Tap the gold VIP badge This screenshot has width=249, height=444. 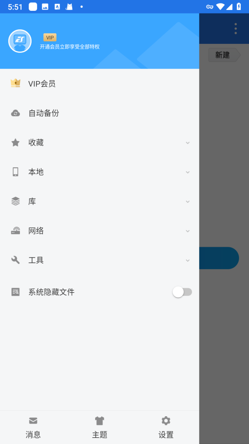point(50,37)
